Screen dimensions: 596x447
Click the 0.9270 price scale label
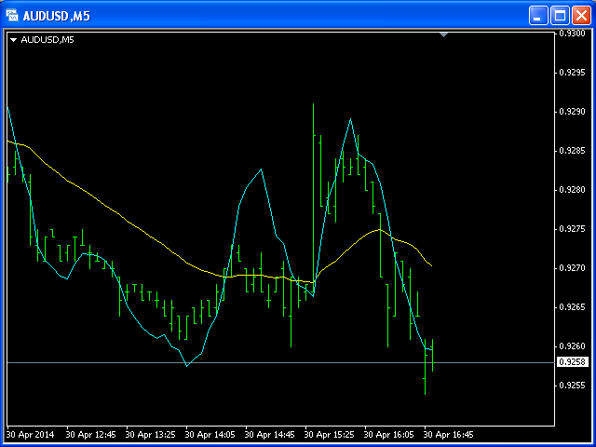[574, 268]
